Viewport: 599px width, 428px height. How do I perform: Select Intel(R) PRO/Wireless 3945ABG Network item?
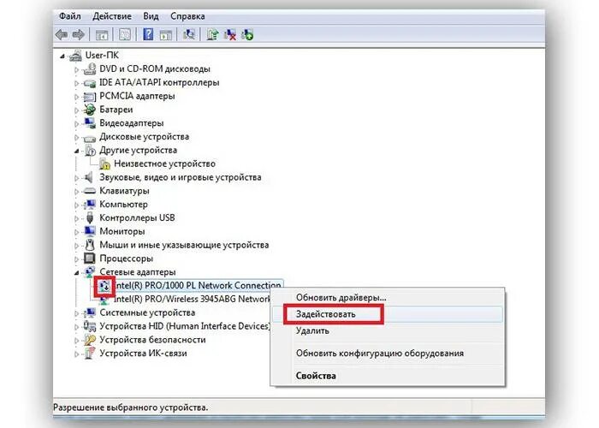(x=192, y=299)
